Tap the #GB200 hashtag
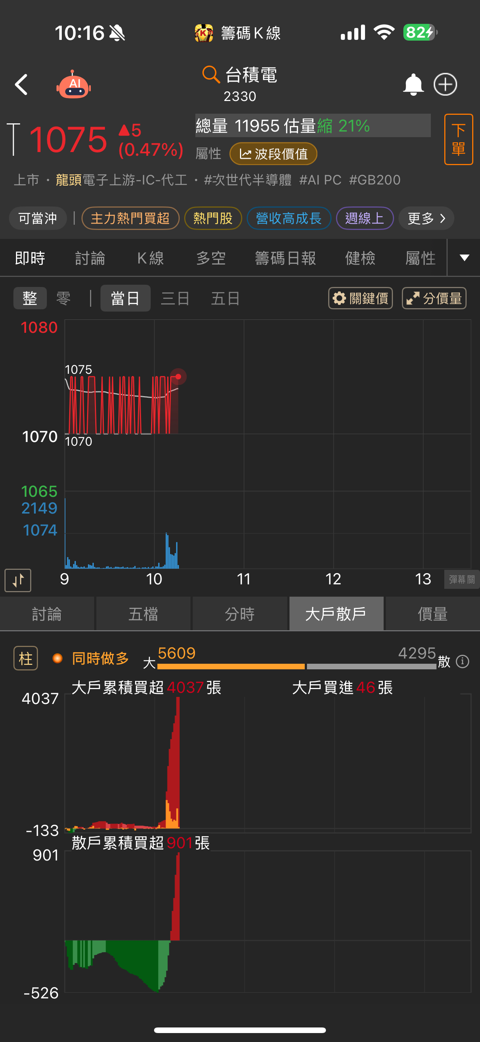480x1042 pixels. [375, 180]
